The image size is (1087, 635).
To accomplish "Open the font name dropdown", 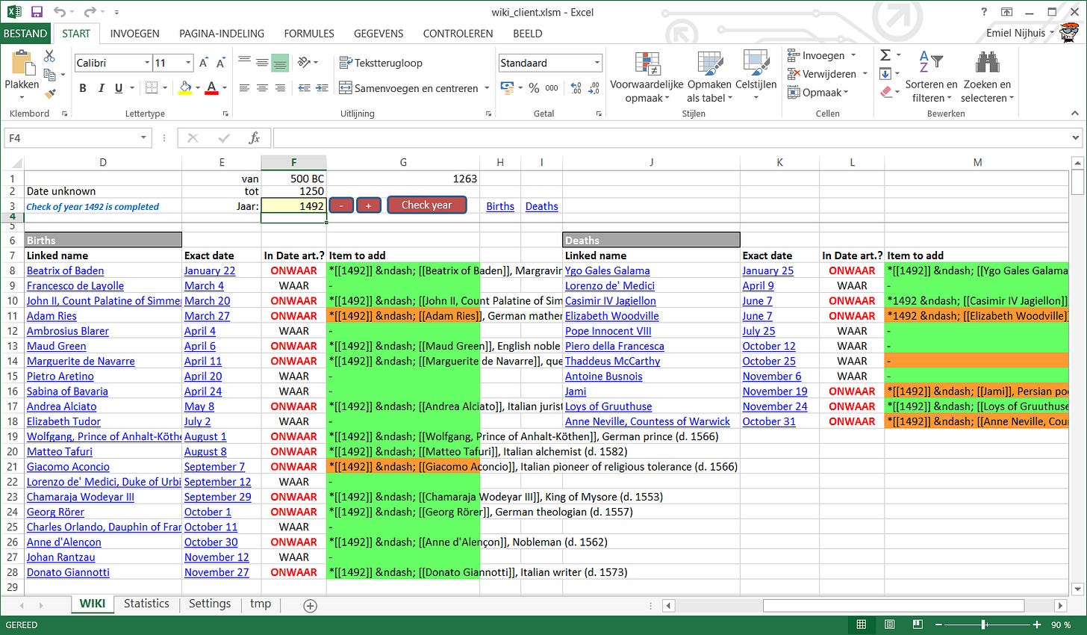I will tap(146, 63).
